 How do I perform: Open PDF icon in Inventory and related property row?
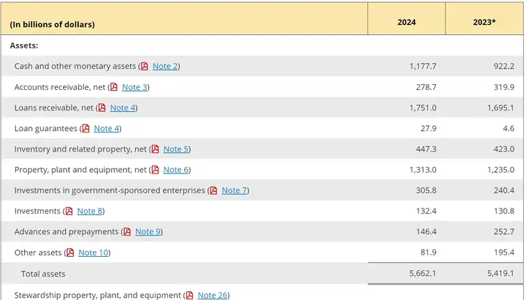click(x=155, y=149)
